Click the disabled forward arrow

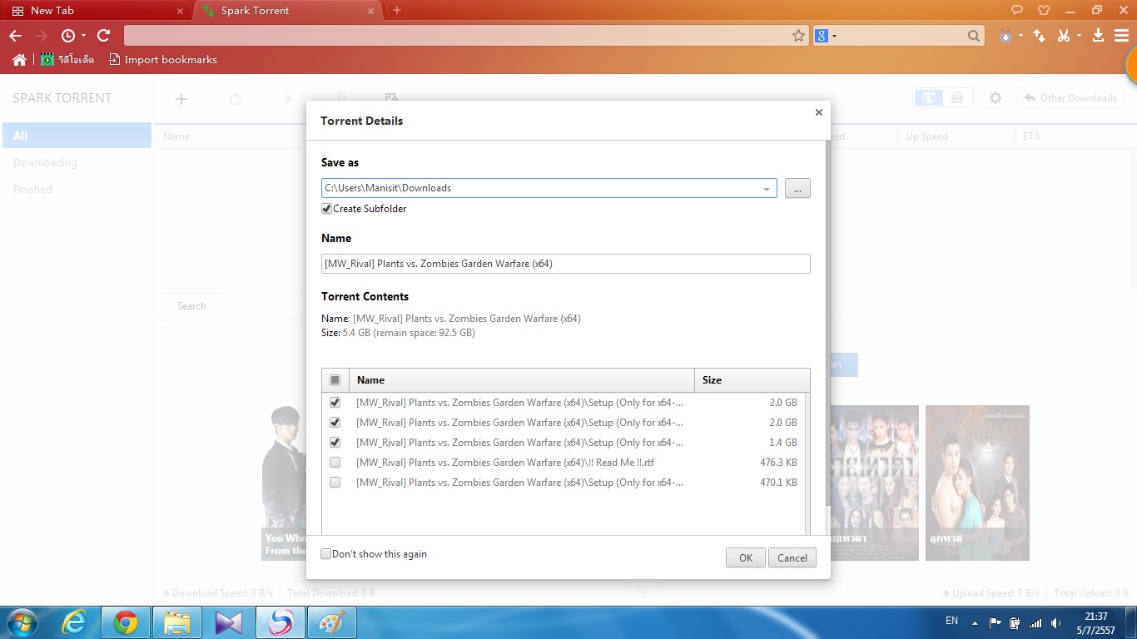tap(42, 36)
